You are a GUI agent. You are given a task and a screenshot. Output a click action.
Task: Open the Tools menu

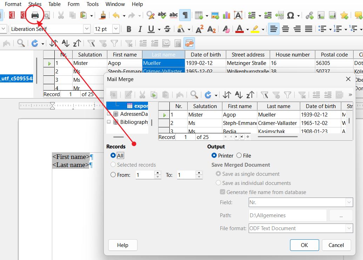[x=93, y=4]
